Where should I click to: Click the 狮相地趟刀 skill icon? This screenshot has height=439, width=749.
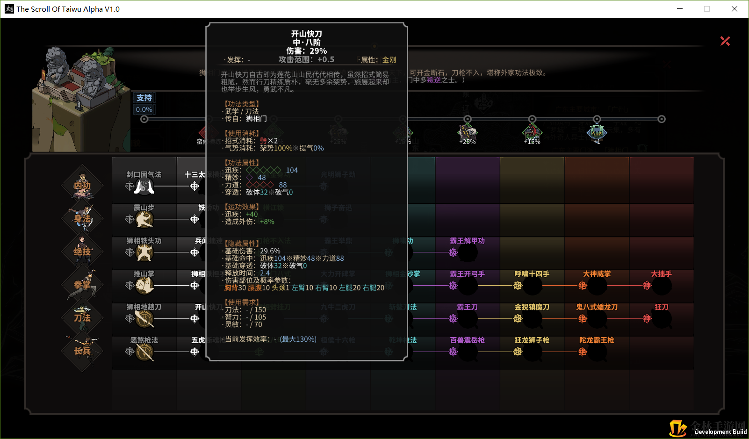click(144, 319)
